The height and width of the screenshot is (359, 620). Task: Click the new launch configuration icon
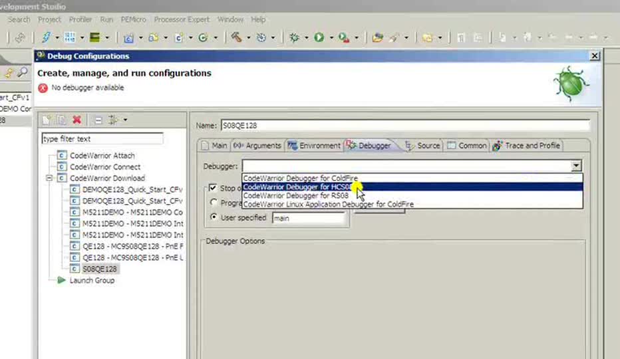[x=46, y=120]
